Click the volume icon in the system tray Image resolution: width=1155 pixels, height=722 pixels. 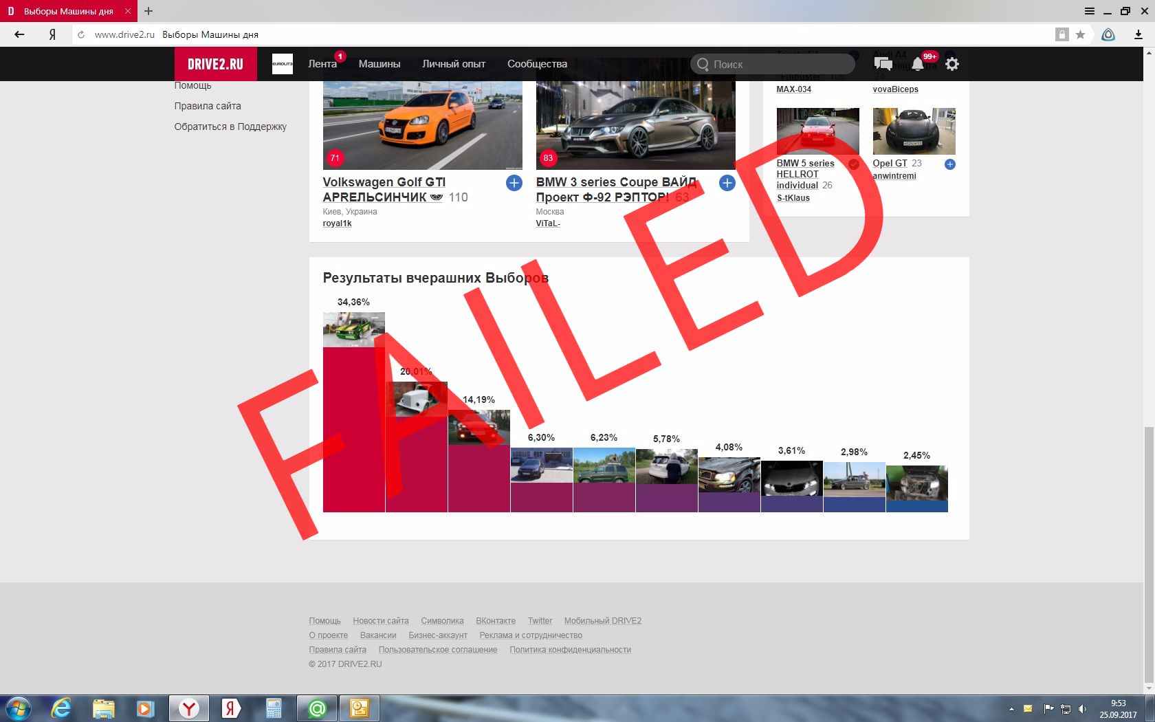[1082, 708]
